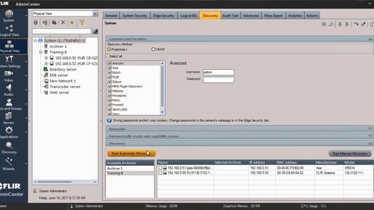Click the add unit toolbar icon
374x210 pixels.
tap(45, 22)
